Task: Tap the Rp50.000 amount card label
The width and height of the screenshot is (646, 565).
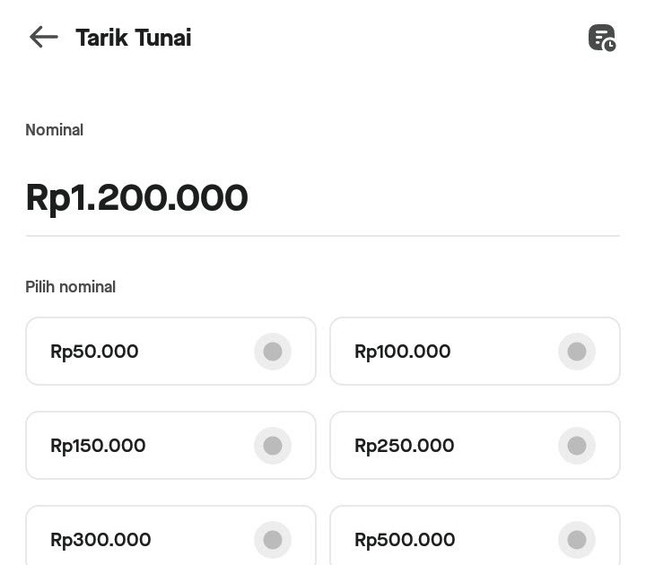Action: (94, 352)
